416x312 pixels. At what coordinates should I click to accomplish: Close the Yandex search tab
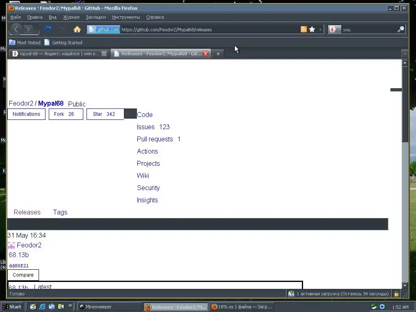point(104,54)
